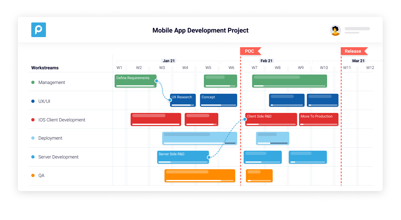Click the W11 week column header

click(347, 68)
